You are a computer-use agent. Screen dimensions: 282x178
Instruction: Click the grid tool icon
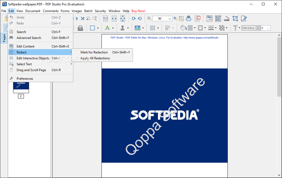[153, 28]
